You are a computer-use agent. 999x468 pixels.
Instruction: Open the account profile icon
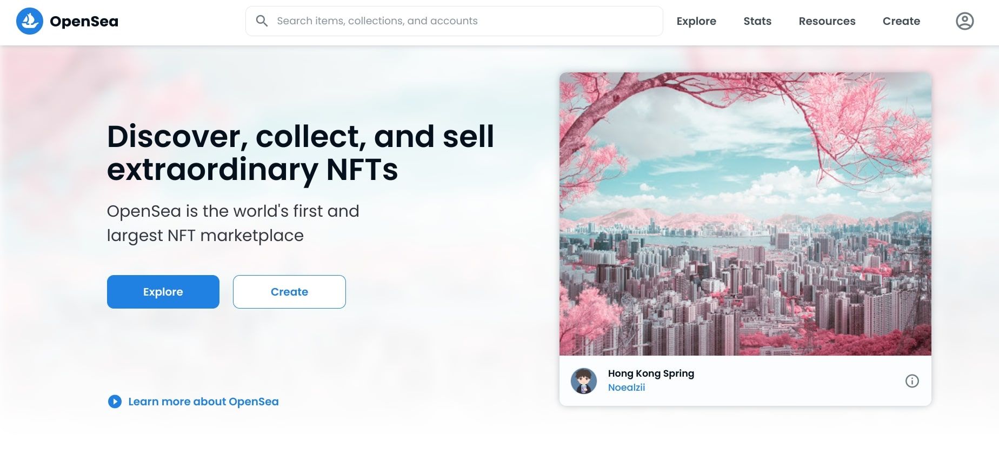(x=964, y=21)
